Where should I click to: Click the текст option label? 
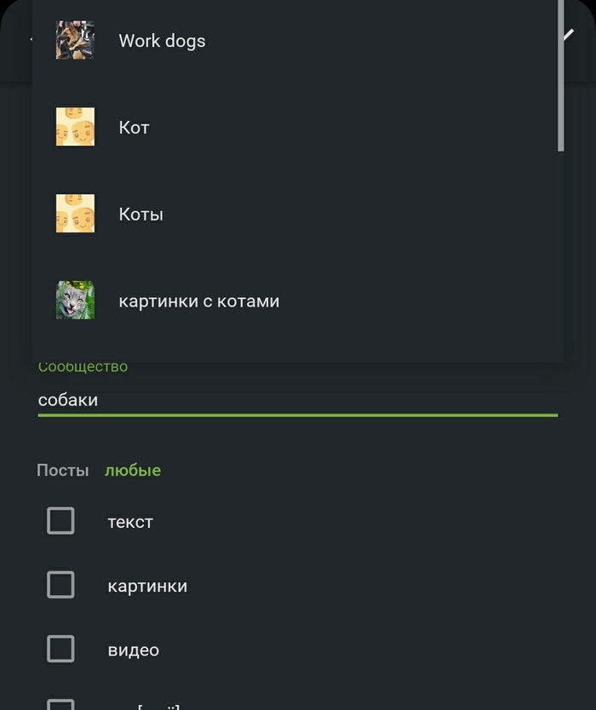pos(130,522)
